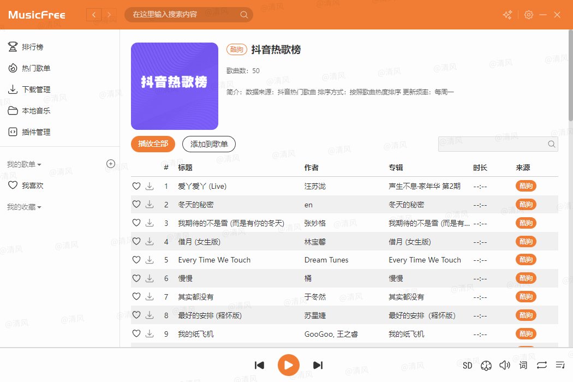Toggle the repeat mode button
The height and width of the screenshot is (382, 573).
click(x=541, y=365)
